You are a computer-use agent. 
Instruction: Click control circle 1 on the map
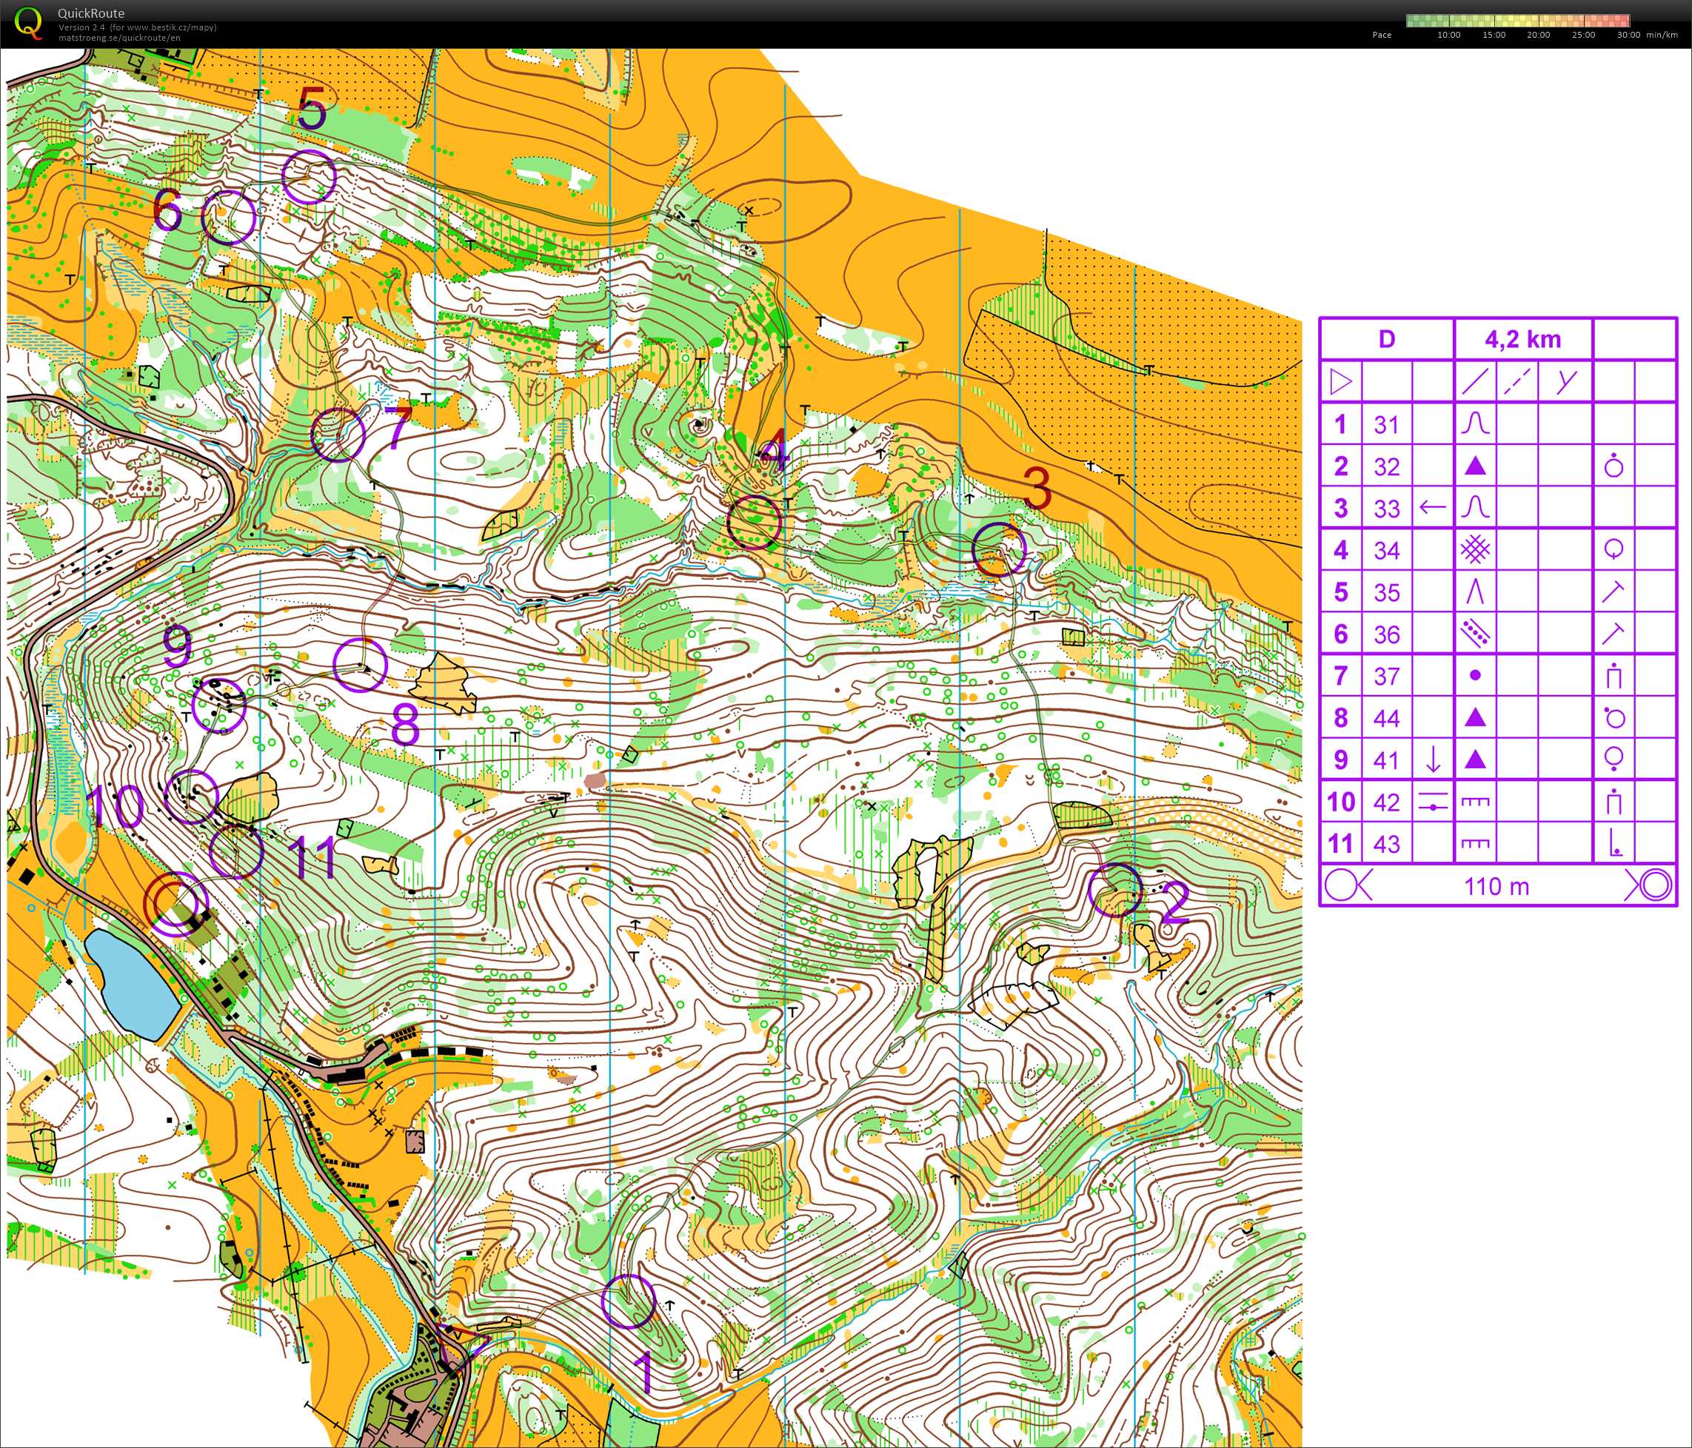(628, 1301)
